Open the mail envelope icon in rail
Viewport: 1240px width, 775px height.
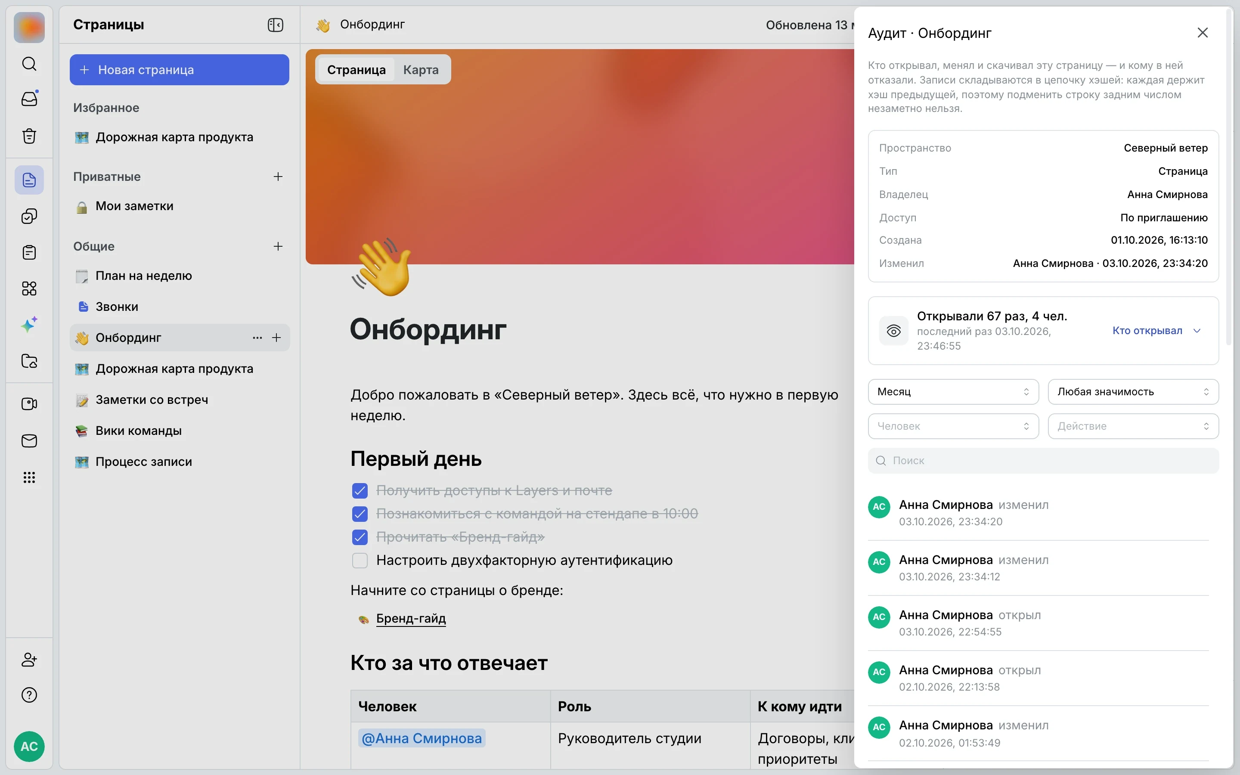click(x=29, y=441)
